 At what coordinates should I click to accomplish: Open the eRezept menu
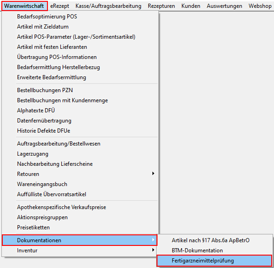[59, 6]
